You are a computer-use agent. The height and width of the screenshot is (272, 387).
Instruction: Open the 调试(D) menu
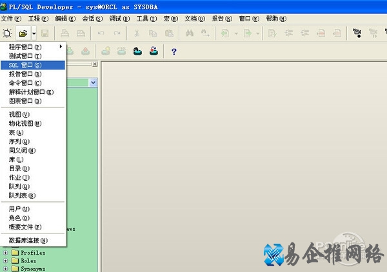point(119,19)
